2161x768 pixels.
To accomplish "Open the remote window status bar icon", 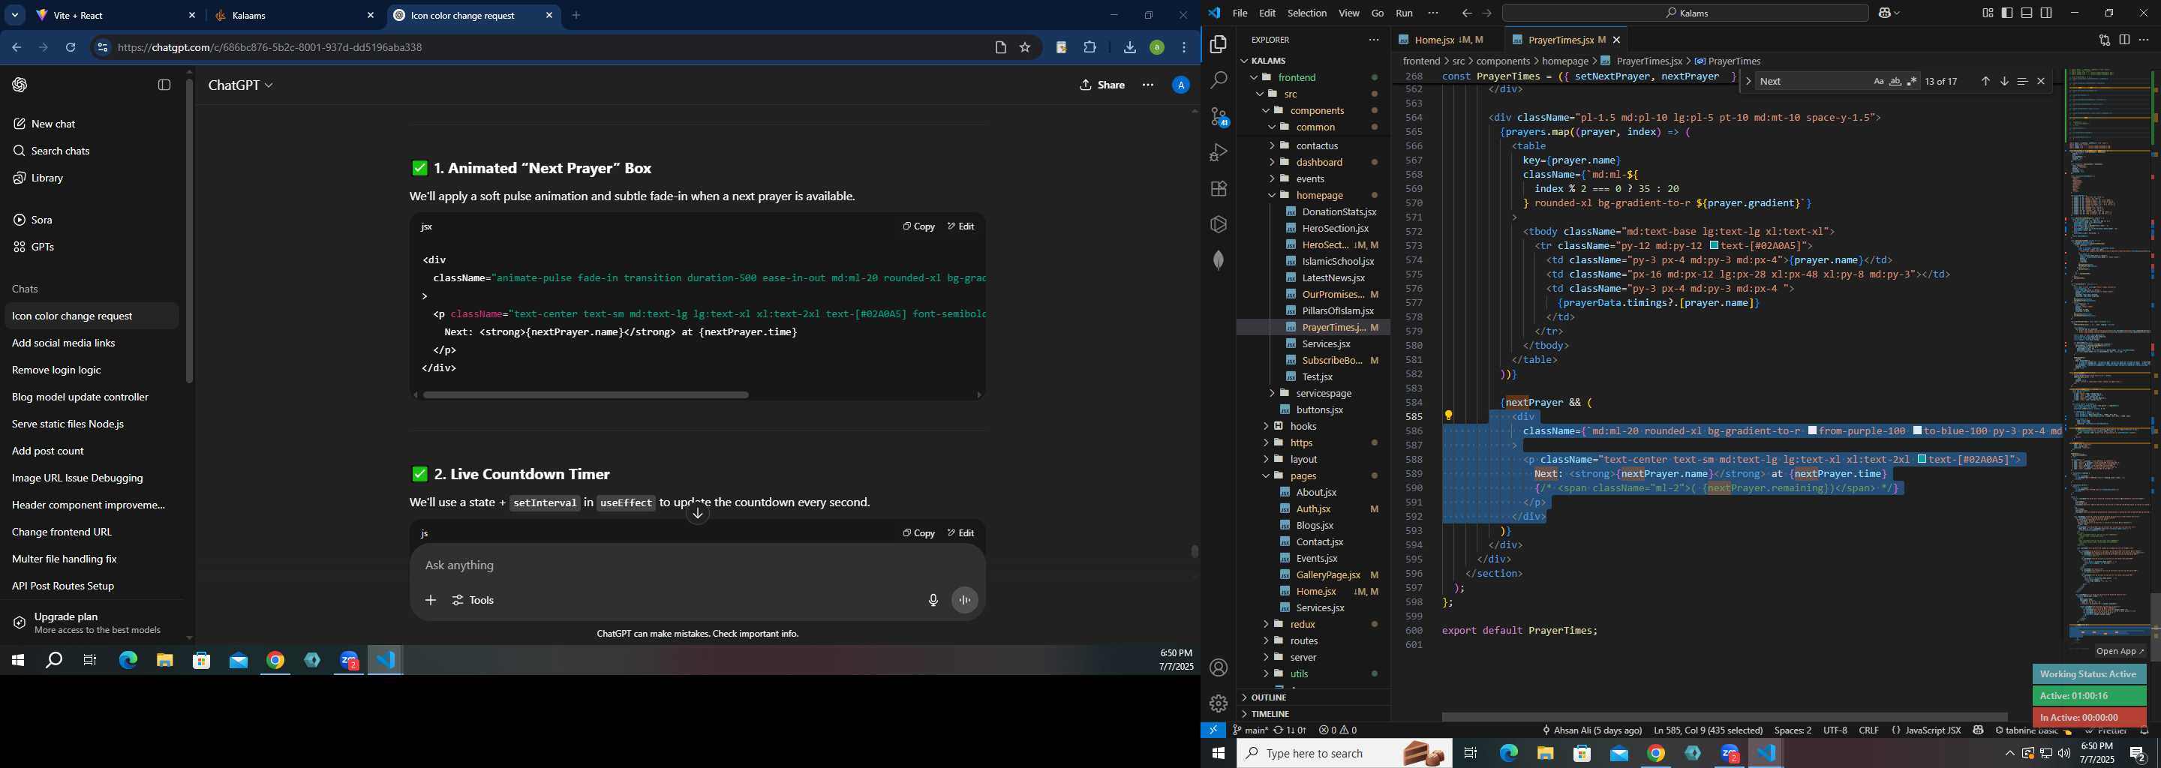I will click(x=1213, y=730).
